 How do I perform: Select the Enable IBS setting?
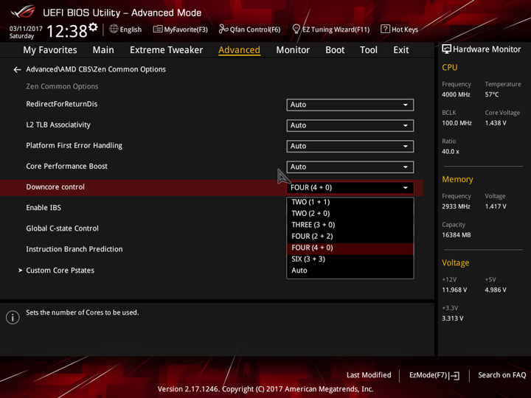[x=44, y=208]
